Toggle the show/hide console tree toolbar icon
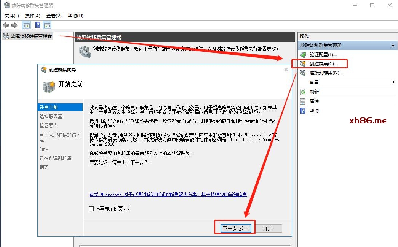The image size is (398, 247). click(x=27, y=25)
